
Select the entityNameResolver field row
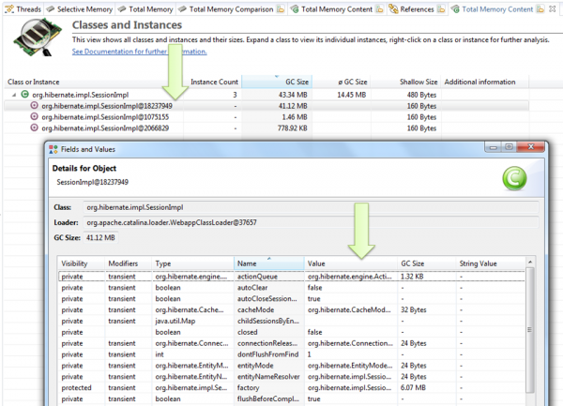point(291,377)
